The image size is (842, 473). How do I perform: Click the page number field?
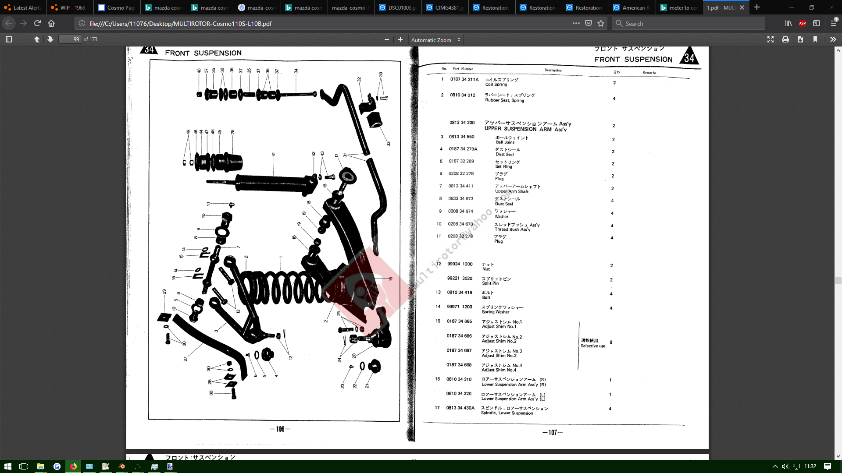click(71, 39)
